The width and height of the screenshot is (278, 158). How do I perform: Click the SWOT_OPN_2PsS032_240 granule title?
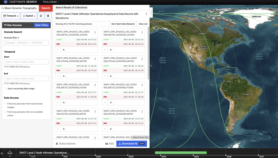pos(117,137)
